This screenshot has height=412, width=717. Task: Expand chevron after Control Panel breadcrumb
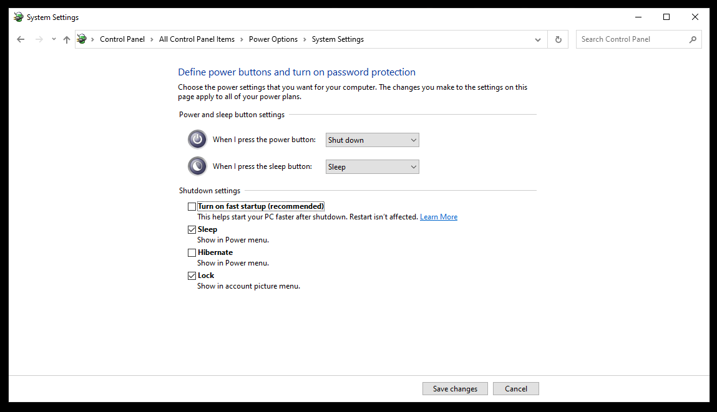(x=152, y=39)
